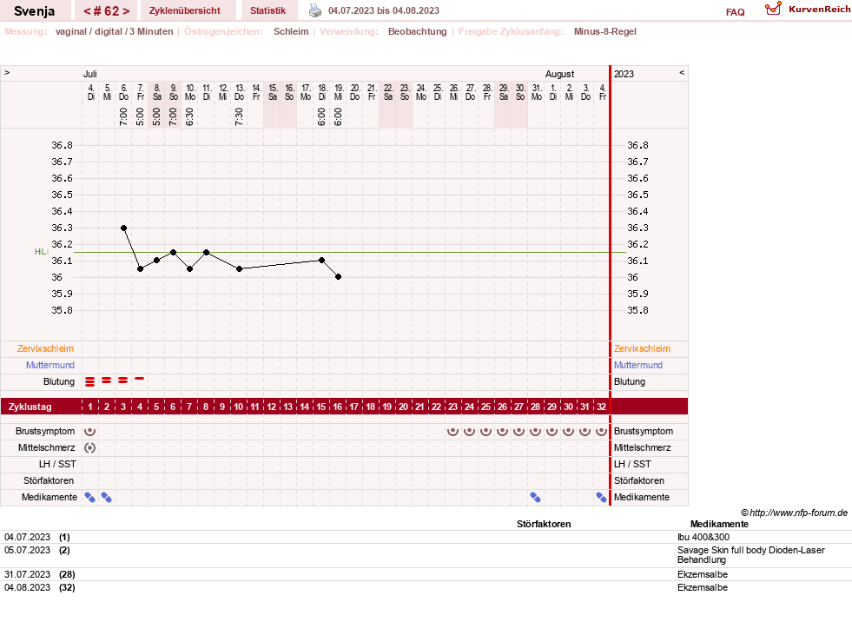This screenshot has height=622, width=852.
Task: Click the Brustsymptom icon on cycle day 1
Action: [90, 431]
